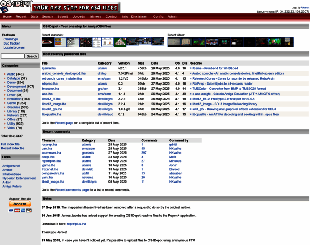Screen dimensions: 310x245
Task: Visit the Aminet link
Action: coord(7,170)
